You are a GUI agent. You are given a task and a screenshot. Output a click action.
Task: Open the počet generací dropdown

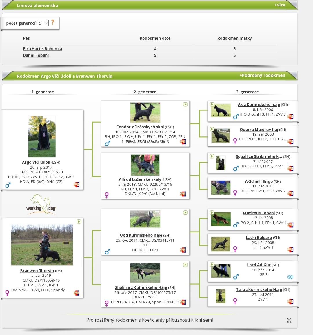43,23
